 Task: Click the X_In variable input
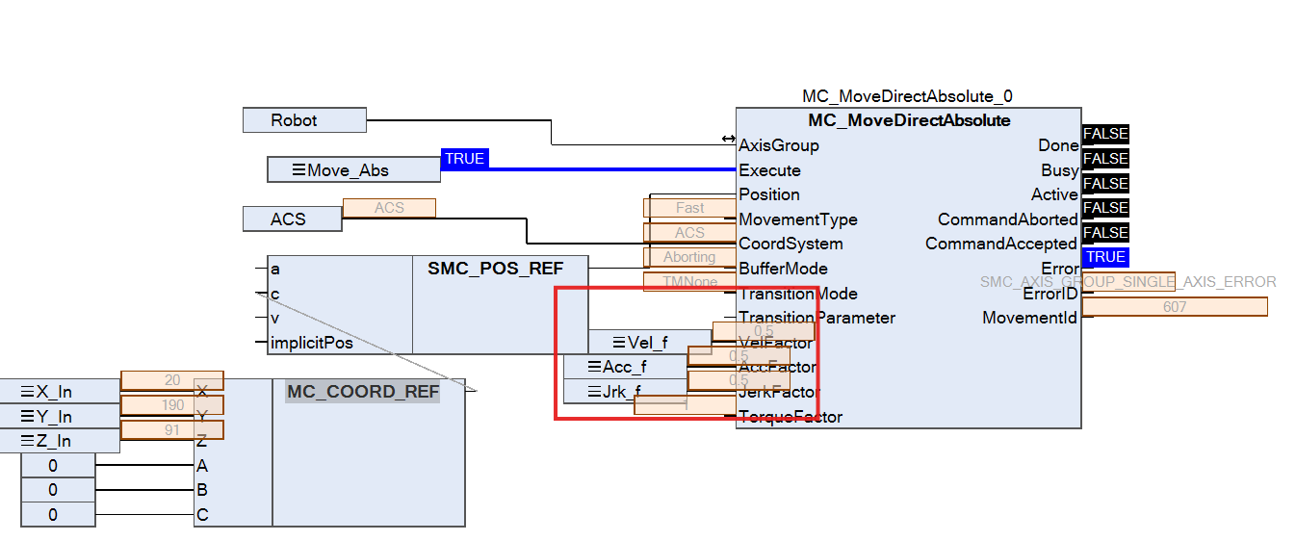[60, 392]
